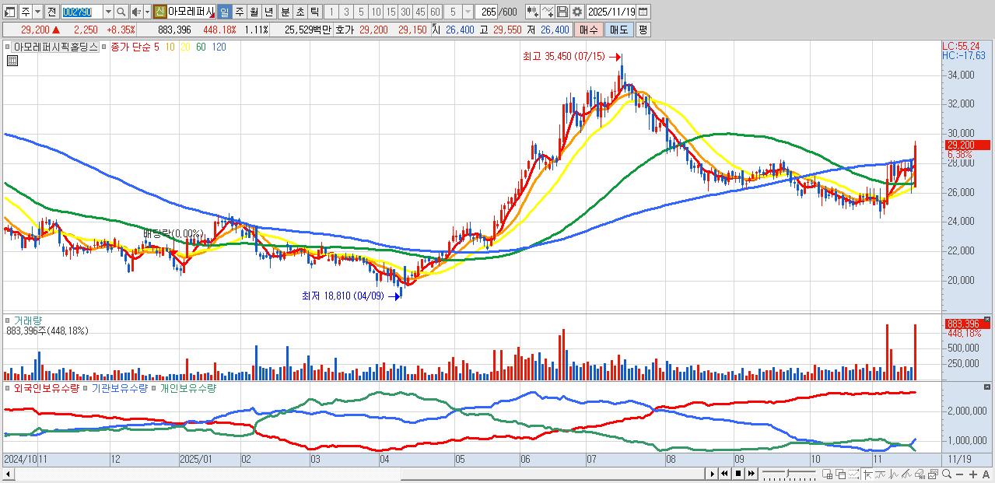Click the 매도 sell button
This screenshot has width=995, height=483.
[x=618, y=30]
